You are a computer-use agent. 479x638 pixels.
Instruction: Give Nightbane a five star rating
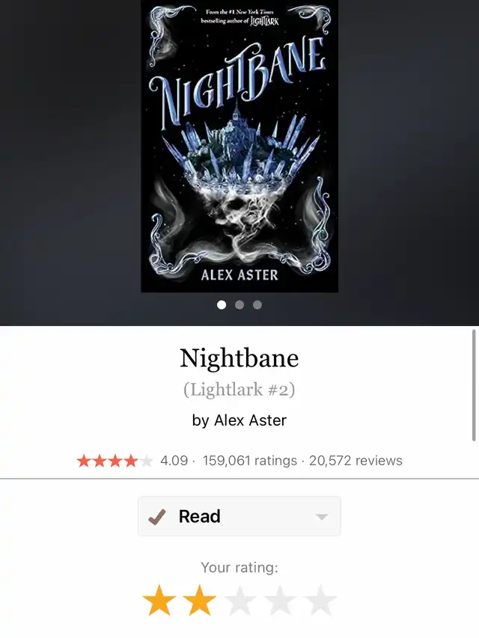click(x=320, y=600)
